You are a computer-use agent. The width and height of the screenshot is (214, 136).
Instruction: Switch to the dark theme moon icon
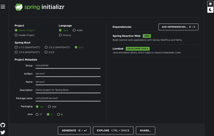click(210, 10)
